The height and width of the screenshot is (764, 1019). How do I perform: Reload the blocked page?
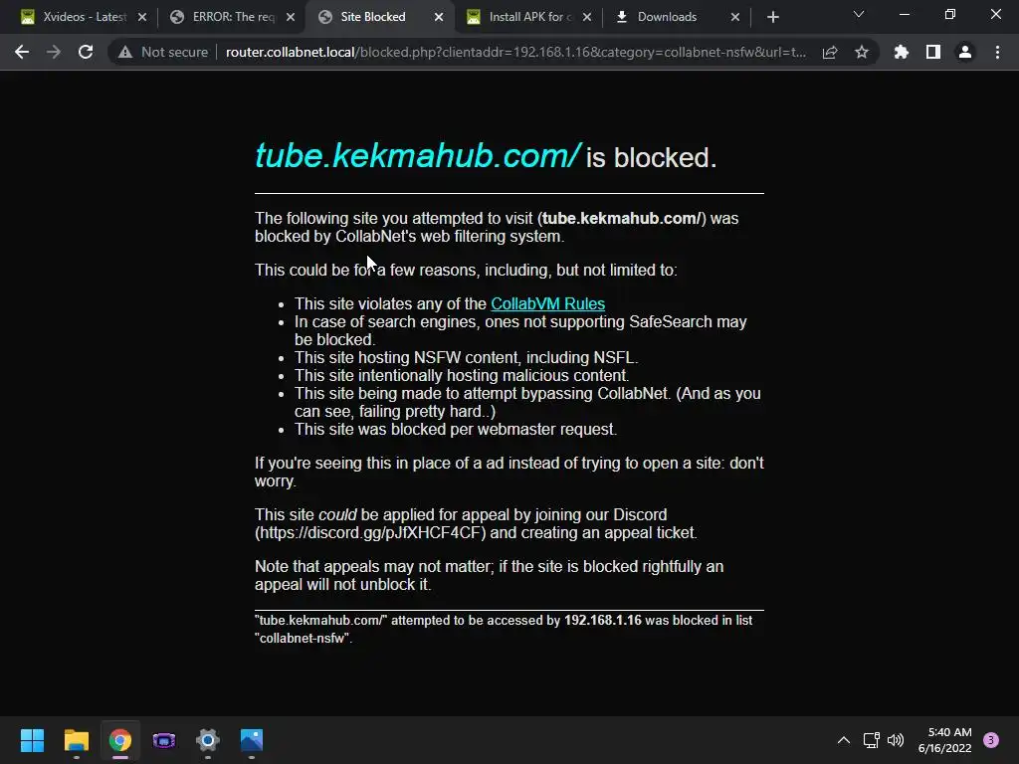pos(86,52)
